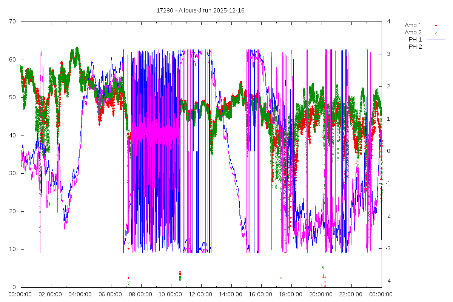Click the 40 label on left axis
The width and height of the screenshot is (453, 302).
13,136
